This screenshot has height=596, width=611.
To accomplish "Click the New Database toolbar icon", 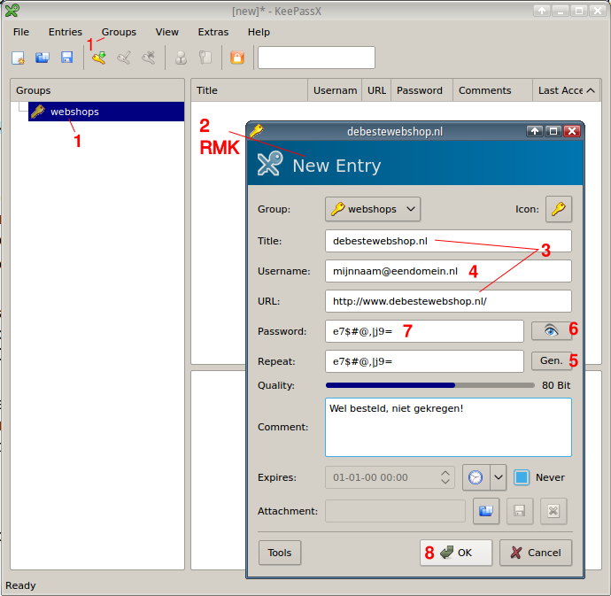I will pos(18,58).
